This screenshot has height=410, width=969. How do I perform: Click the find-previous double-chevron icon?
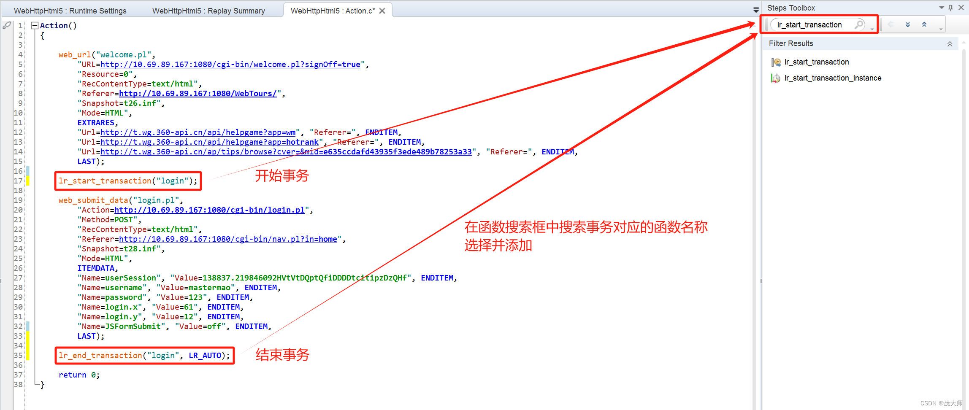click(924, 24)
